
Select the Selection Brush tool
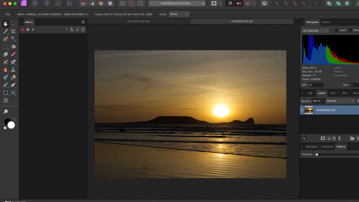point(5,39)
